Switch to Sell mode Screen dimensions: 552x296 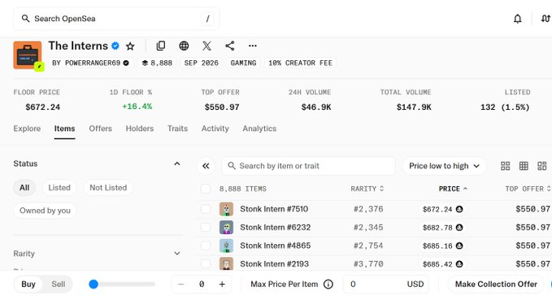click(58, 284)
